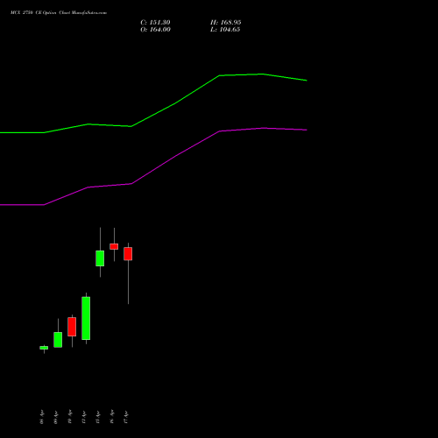The height and width of the screenshot is (438, 438).
Task: Select the 17 Apr date label
Action: coord(126,417)
